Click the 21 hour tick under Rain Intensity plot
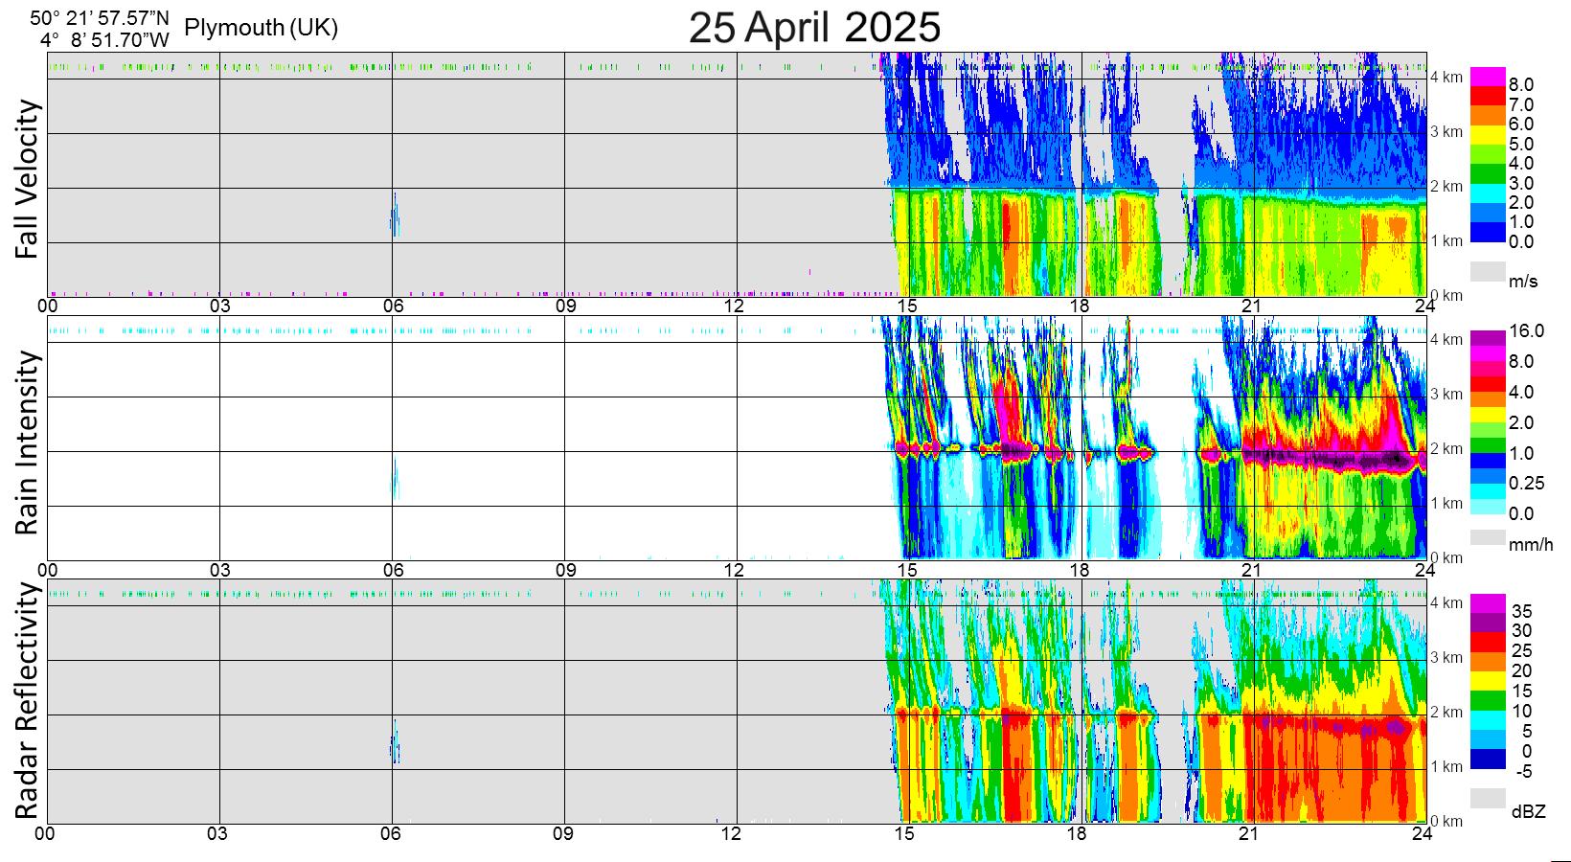The image size is (1571, 862). [x=1251, y=570]
